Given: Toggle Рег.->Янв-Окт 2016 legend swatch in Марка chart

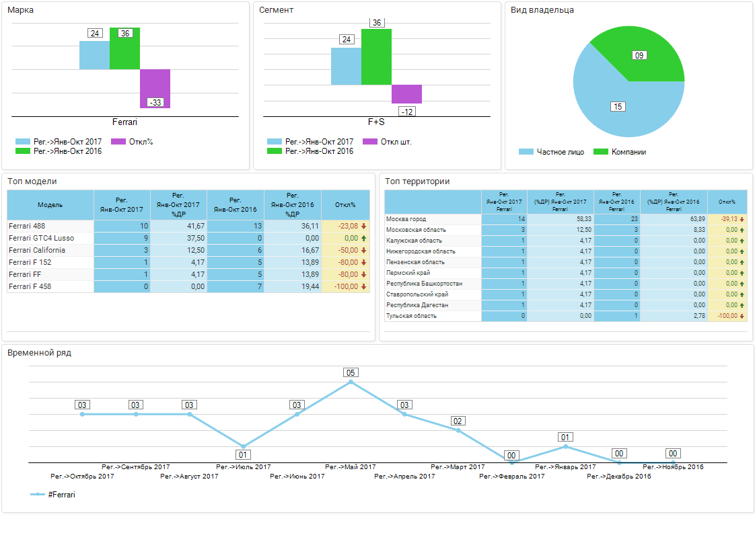Looking at the screenshot, I should pos(23,151).
